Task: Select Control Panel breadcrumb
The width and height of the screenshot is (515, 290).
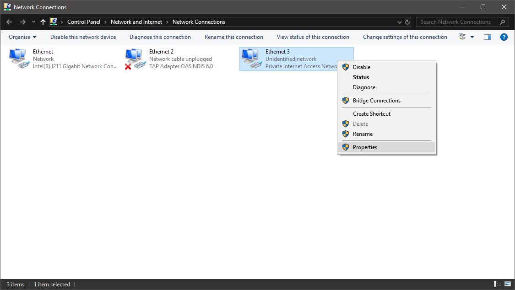Action: 84,22
